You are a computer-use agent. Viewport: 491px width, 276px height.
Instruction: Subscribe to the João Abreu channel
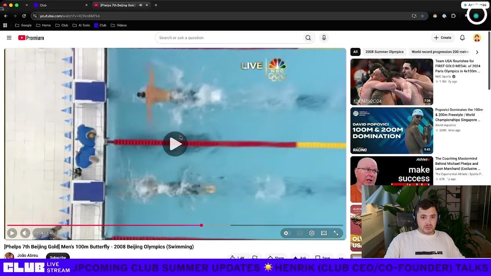(58, 256)
